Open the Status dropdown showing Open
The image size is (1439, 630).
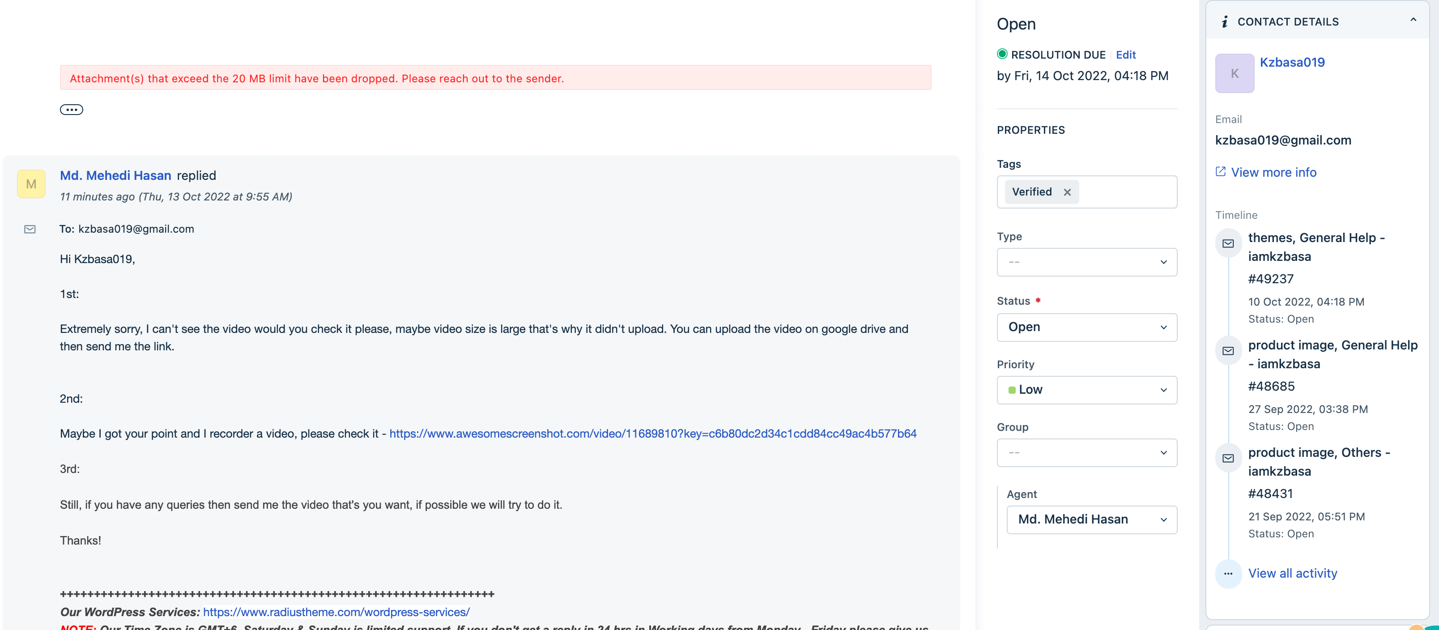pos(1086,327)
